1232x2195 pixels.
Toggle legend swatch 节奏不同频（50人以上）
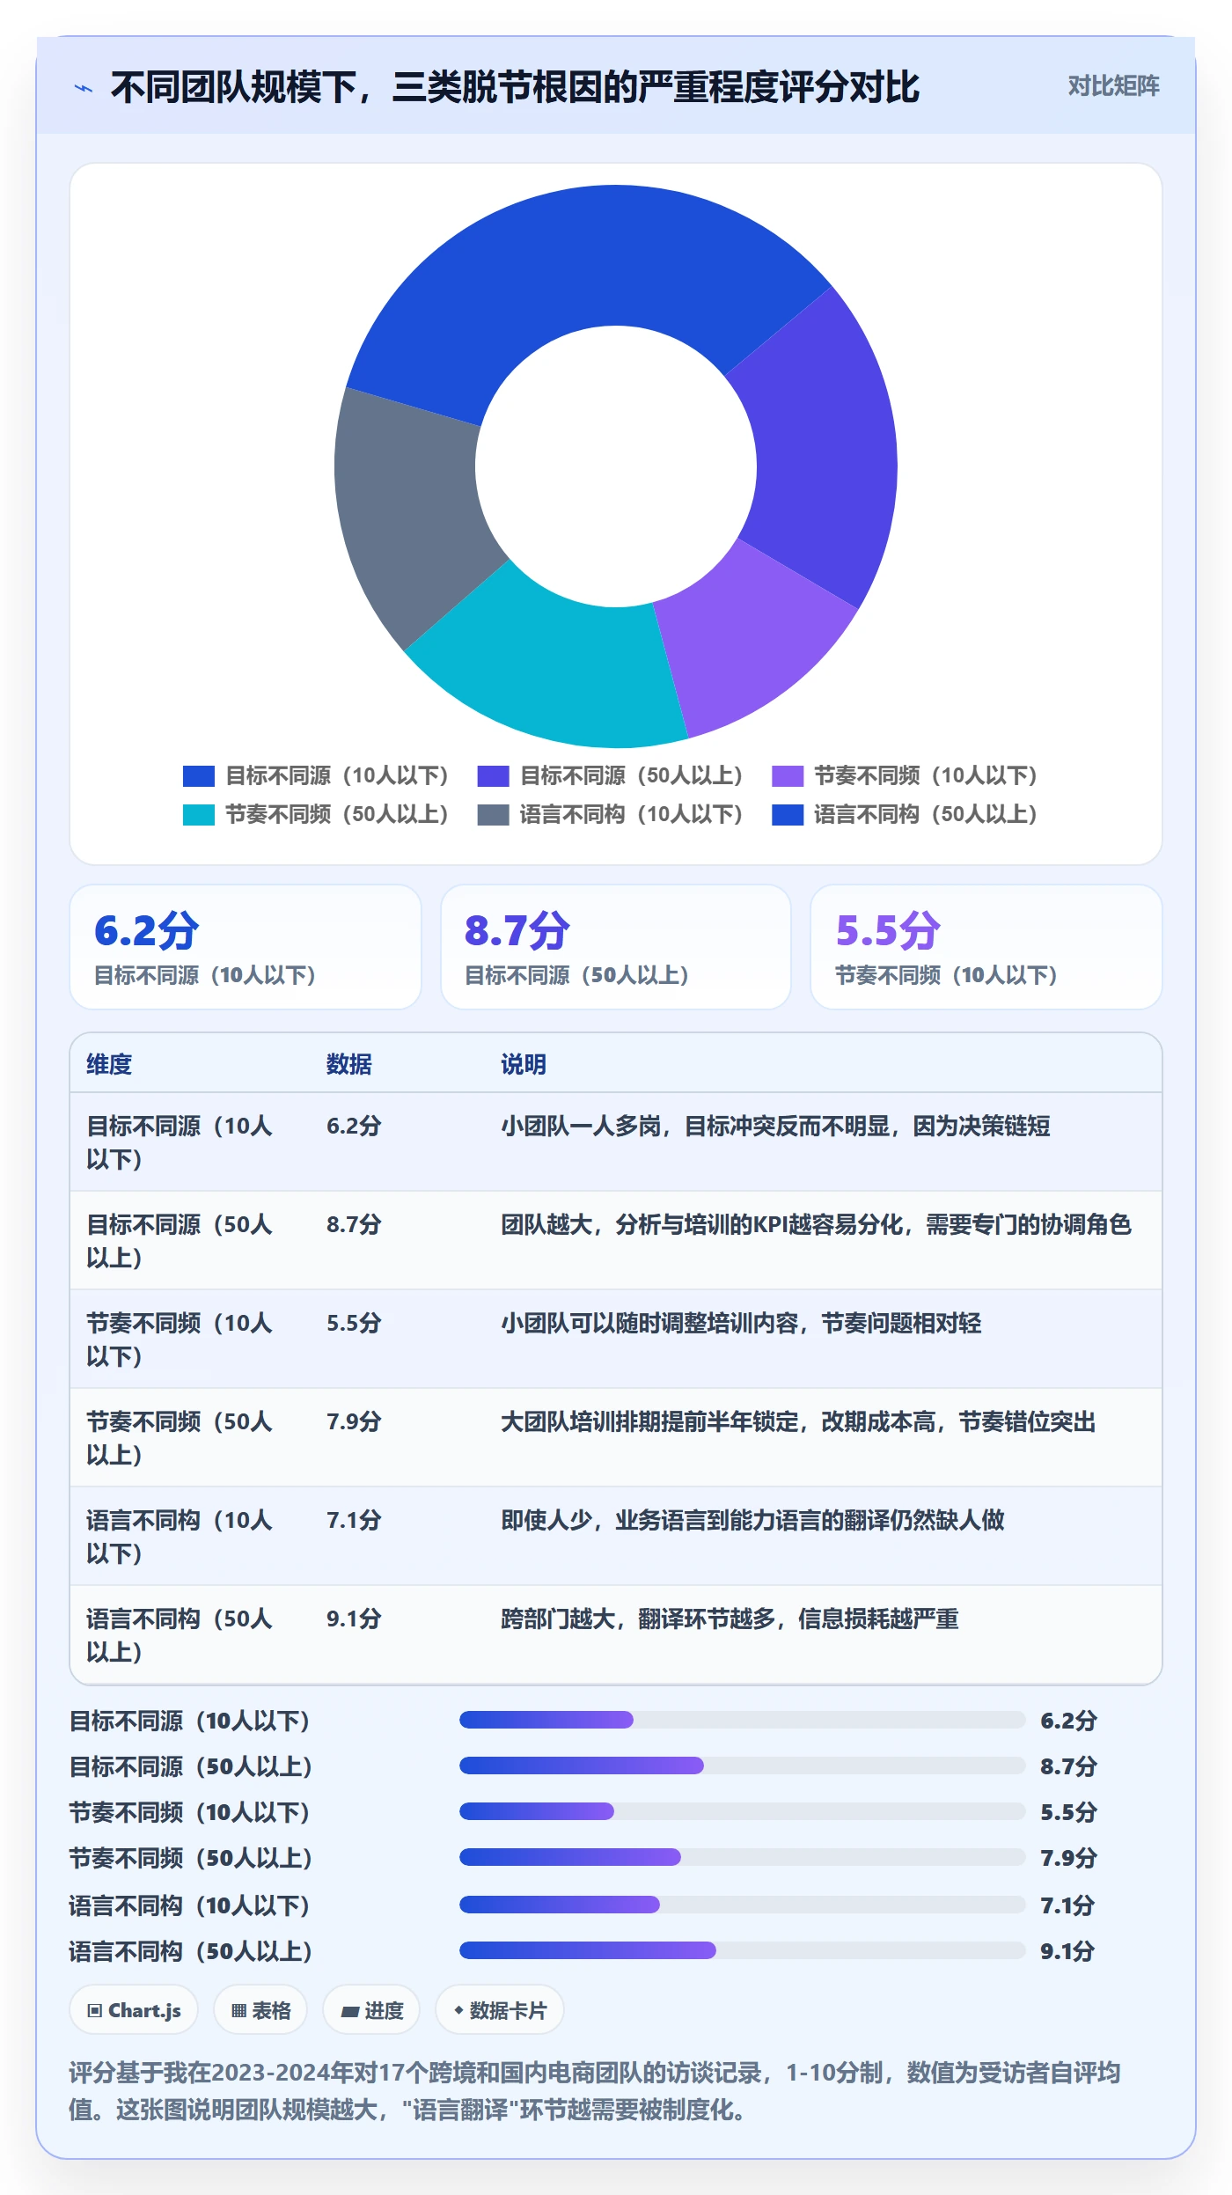coord(199,815)
